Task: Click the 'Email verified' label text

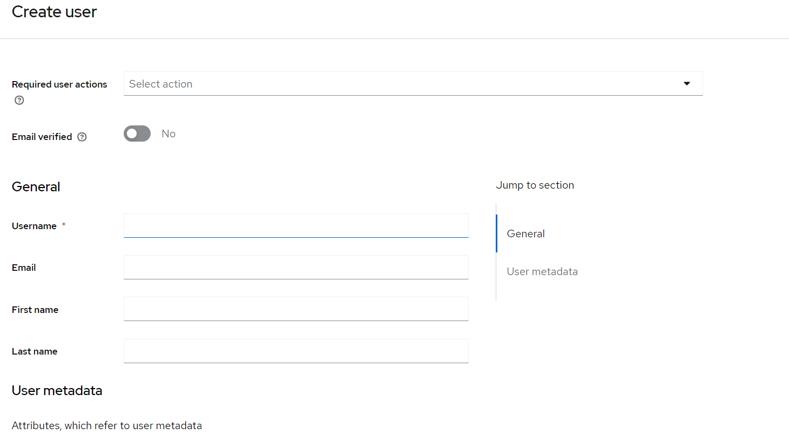Action: [42, 137]
